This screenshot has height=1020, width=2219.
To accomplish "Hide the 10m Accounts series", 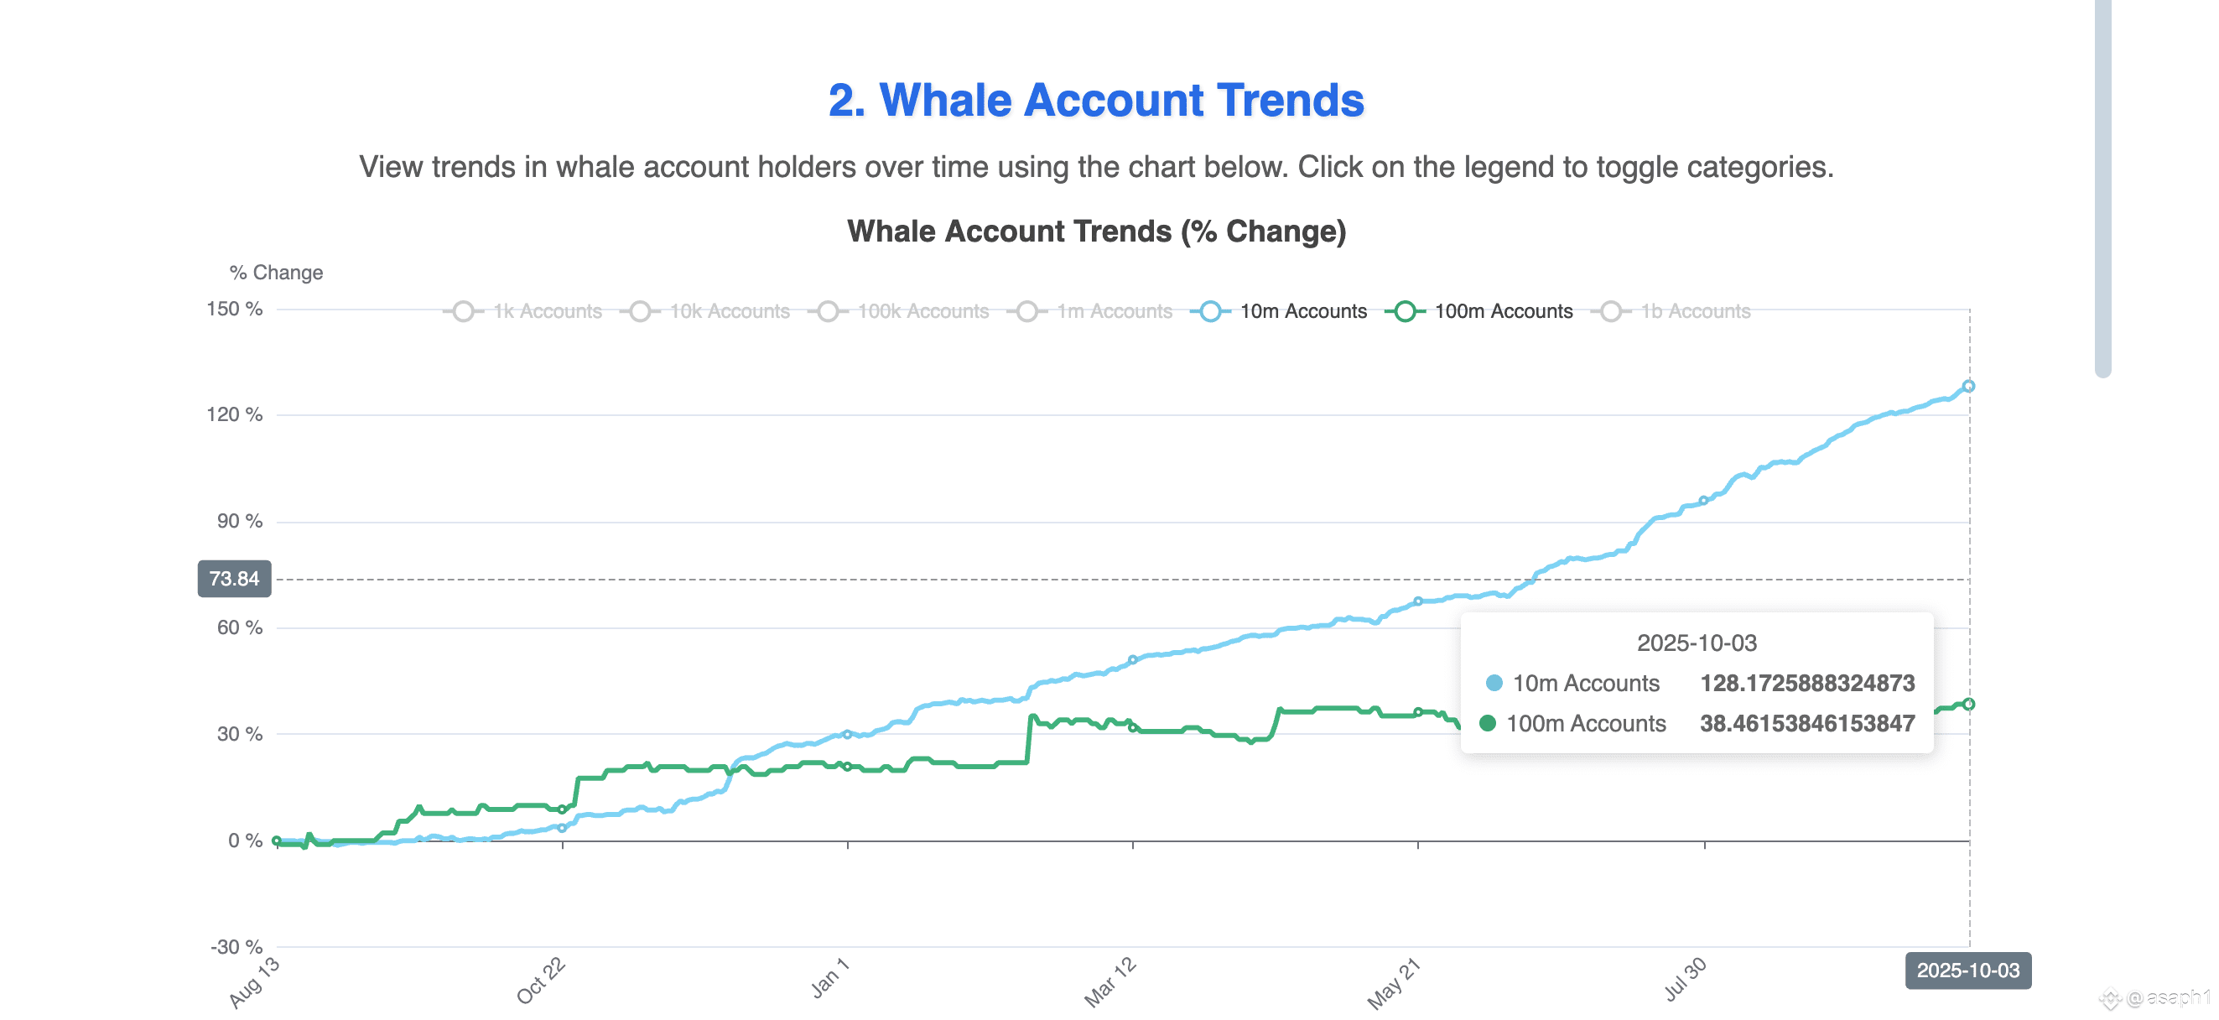I will coord(1278,311).
